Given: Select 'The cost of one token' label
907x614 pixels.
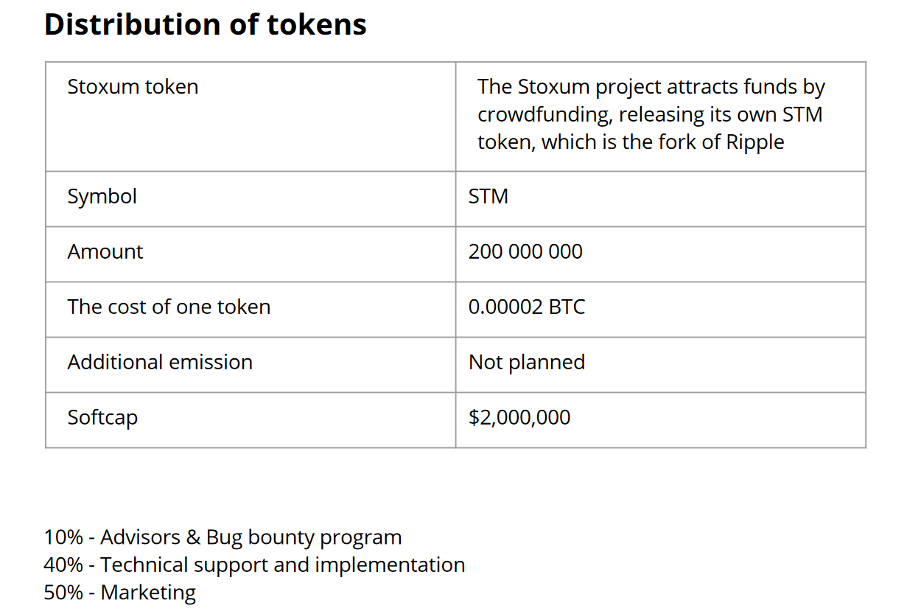Looking at the screenshot, I should click(169, 307).
